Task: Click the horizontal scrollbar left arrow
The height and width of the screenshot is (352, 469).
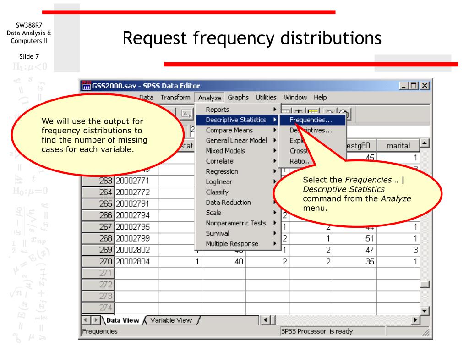Action: coord(265,320)
